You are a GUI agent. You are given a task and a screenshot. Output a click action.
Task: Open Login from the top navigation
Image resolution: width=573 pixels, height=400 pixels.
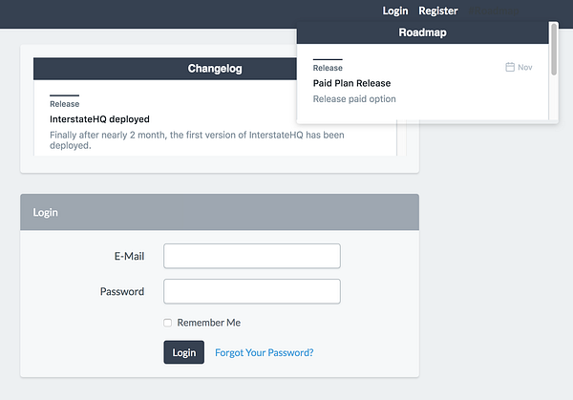(x=394, y=11)
